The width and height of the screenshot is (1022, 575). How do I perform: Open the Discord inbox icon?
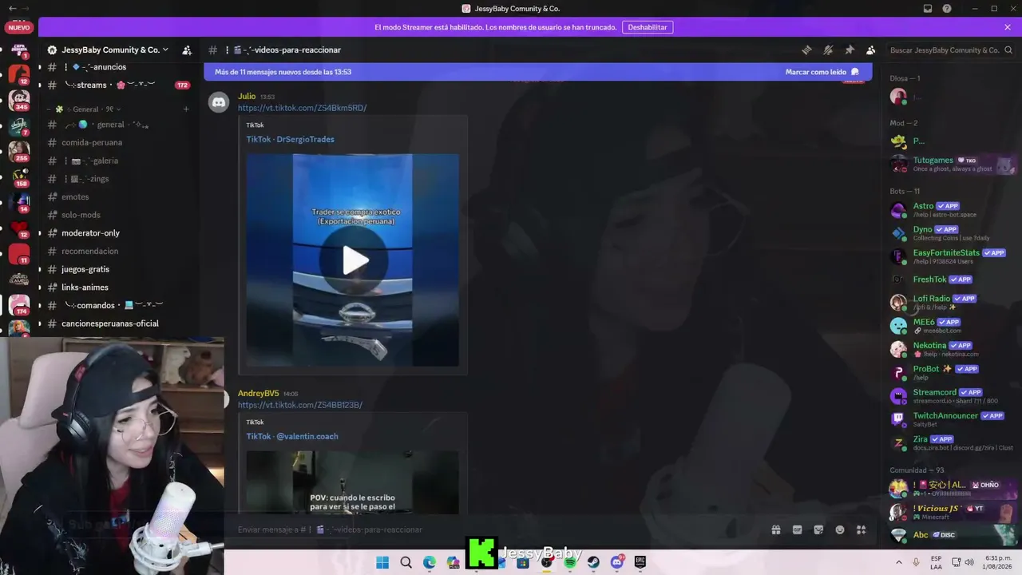(x=928, y=9)
